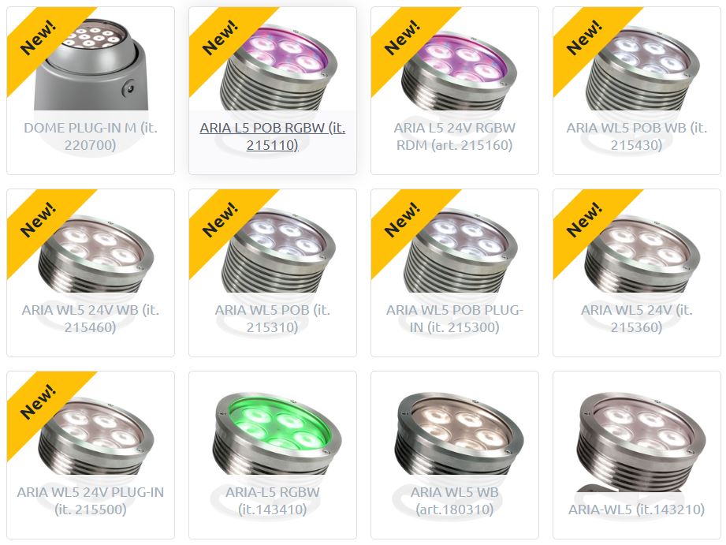Screen dimensions: 726x545
Task: Open the ARIA-WL5 (it.143210) link
Action: coord(637,510)
